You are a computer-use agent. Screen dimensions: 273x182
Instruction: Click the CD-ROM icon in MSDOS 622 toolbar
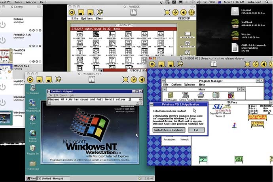click(152, 64)
